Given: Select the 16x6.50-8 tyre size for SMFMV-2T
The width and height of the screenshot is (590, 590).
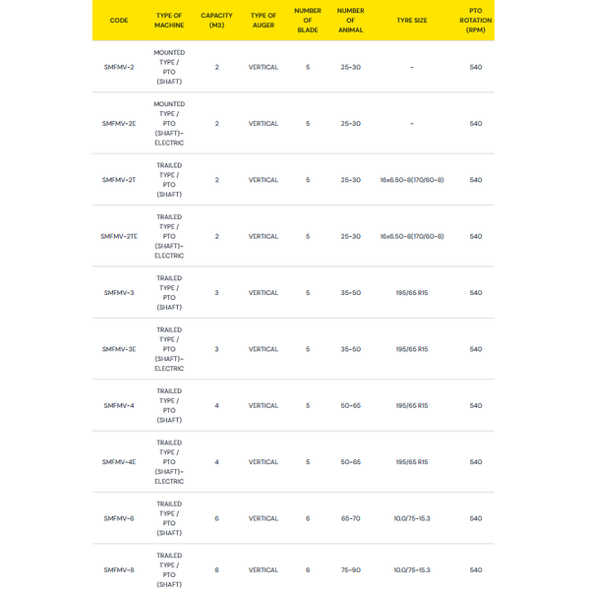Looking at the screenshot, I should [x=412, y=180].
